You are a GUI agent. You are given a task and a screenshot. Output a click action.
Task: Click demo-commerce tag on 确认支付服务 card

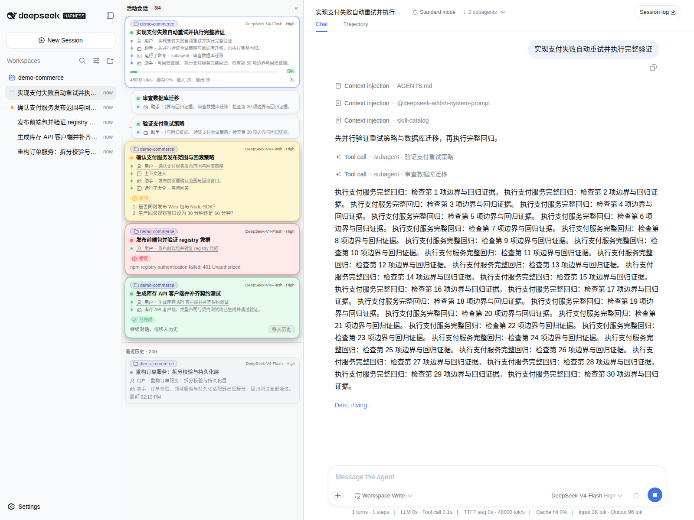(x=154, y=149)
